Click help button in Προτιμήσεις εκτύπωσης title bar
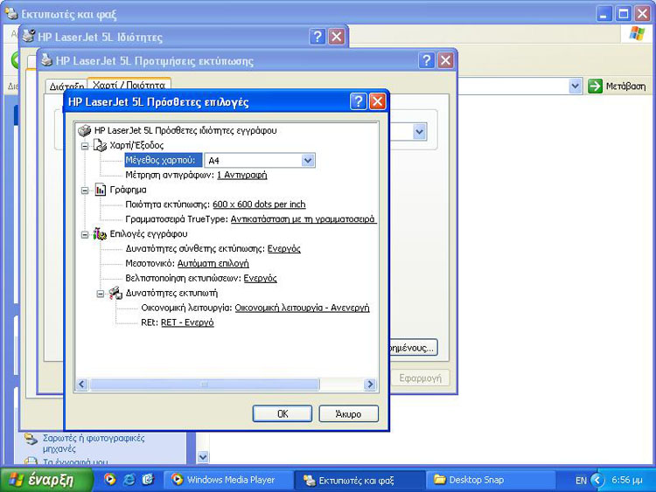Screen dimensions: 656x492 click(x=426, y=60)
